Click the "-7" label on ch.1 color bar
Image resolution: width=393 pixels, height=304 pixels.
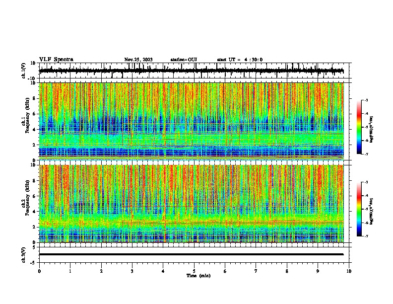[x=366, y=154]
